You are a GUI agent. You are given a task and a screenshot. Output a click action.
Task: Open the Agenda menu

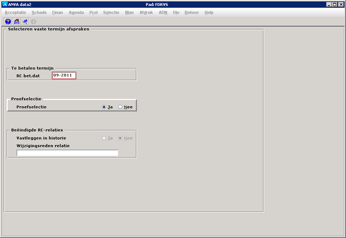click(x=76, y=13)
